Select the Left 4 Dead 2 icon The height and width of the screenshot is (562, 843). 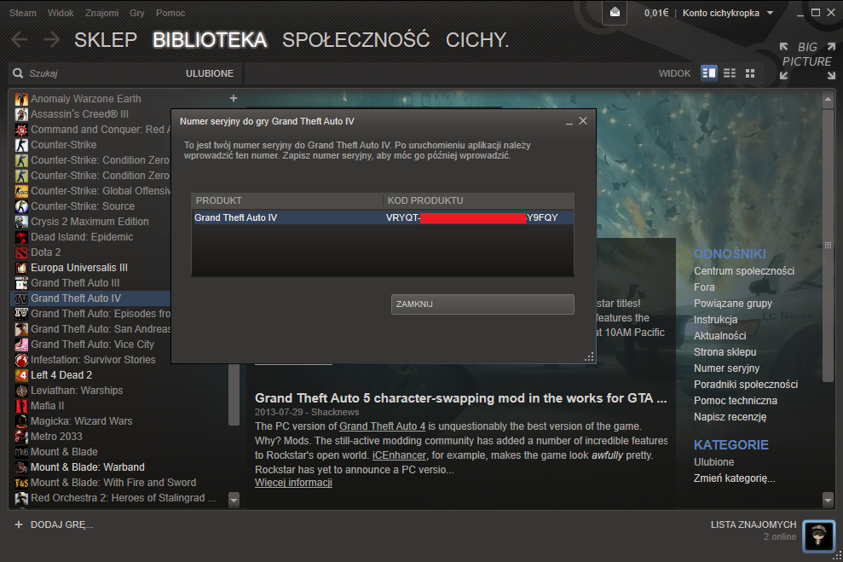pos(21,375)
